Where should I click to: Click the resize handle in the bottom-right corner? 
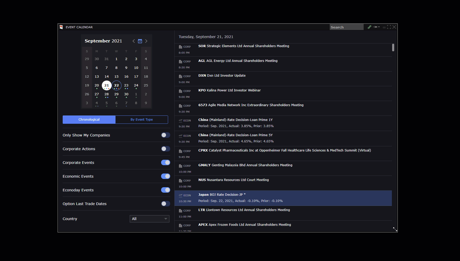[x=395, y=229]
